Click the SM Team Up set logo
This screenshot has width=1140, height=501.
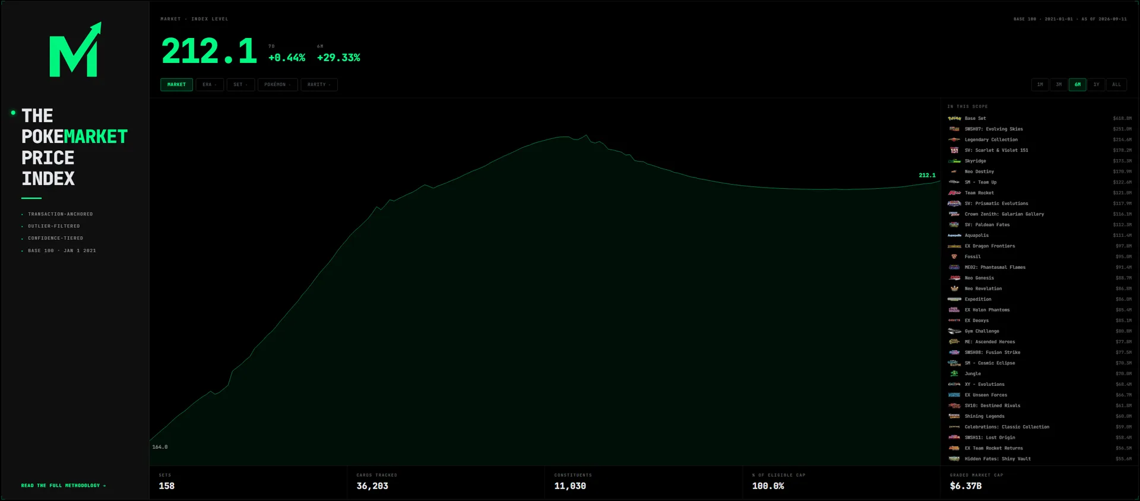coord(954,182)
